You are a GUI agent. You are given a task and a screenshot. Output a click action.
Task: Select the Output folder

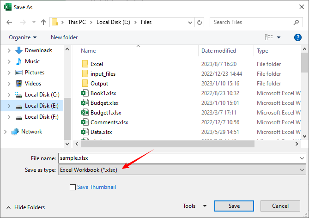(x=99, y=84)
